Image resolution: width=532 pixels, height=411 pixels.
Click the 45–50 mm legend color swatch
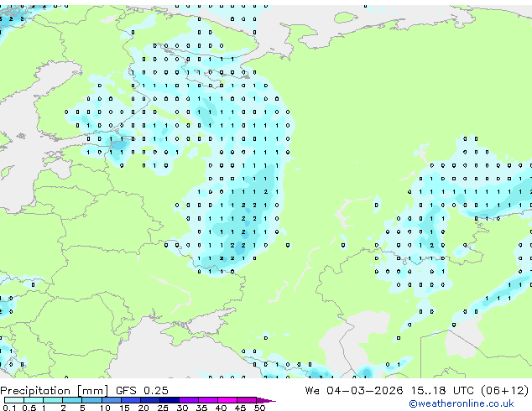(x=247, y=400)
